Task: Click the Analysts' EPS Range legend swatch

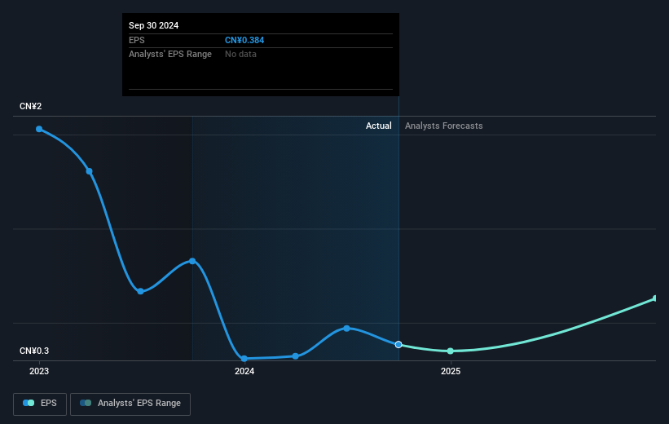Action: coord(86,403)
